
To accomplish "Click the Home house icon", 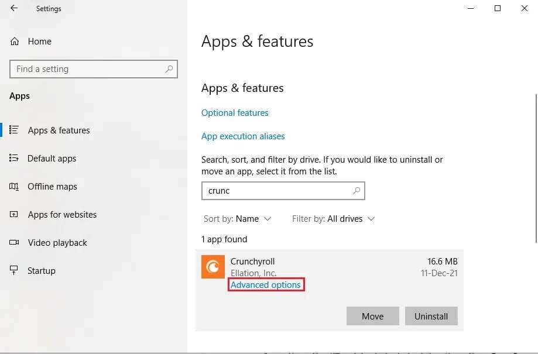I will coord(15,42).
